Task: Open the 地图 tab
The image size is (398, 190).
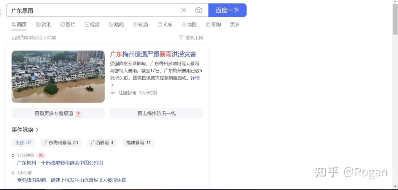Action: [189, 25]
